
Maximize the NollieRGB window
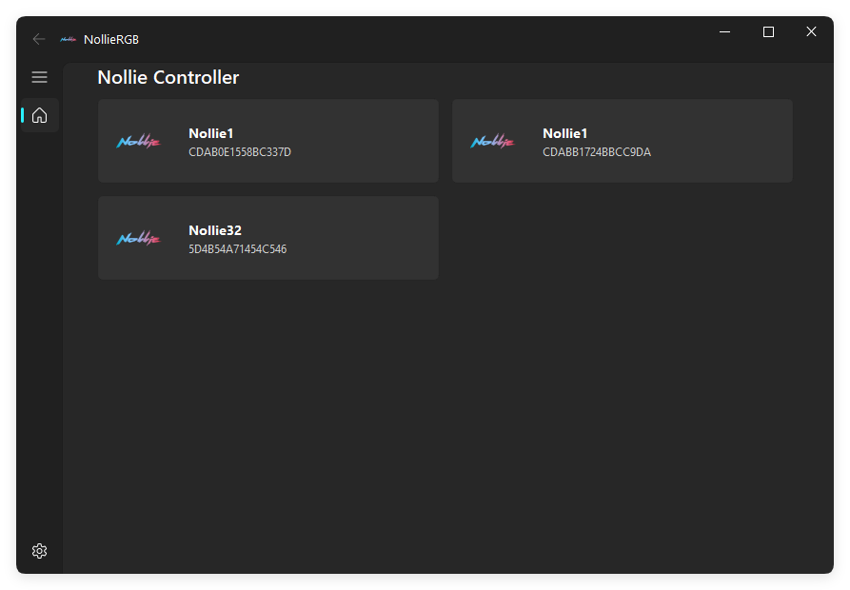point(768,32)
